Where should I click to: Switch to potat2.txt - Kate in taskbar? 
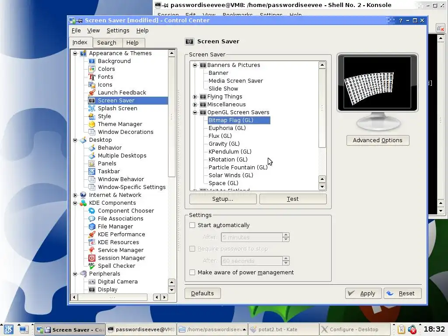(x=283, y=330)
